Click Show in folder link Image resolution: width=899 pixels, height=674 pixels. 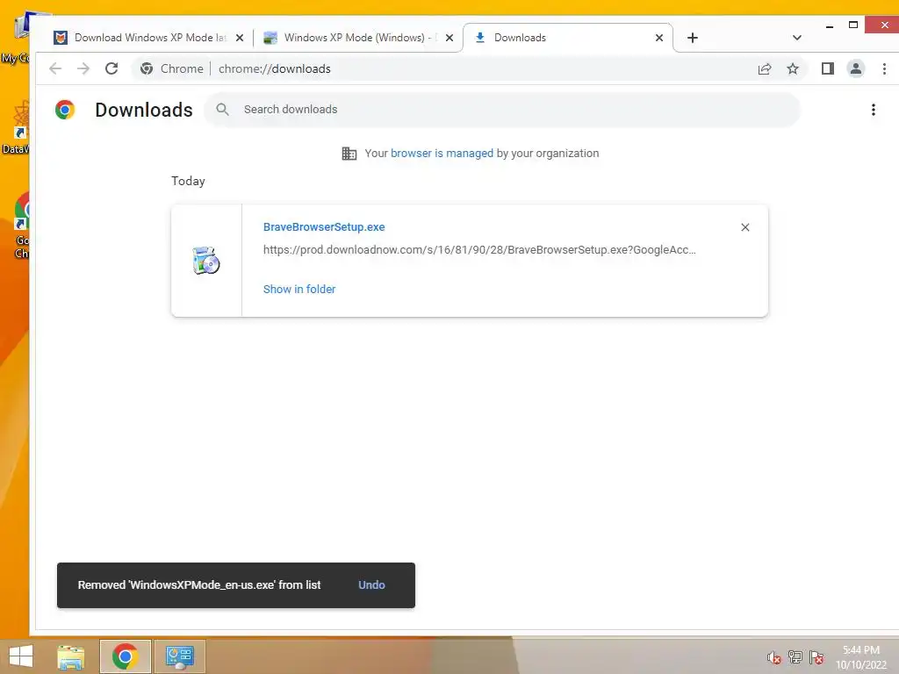pos(299,290)
